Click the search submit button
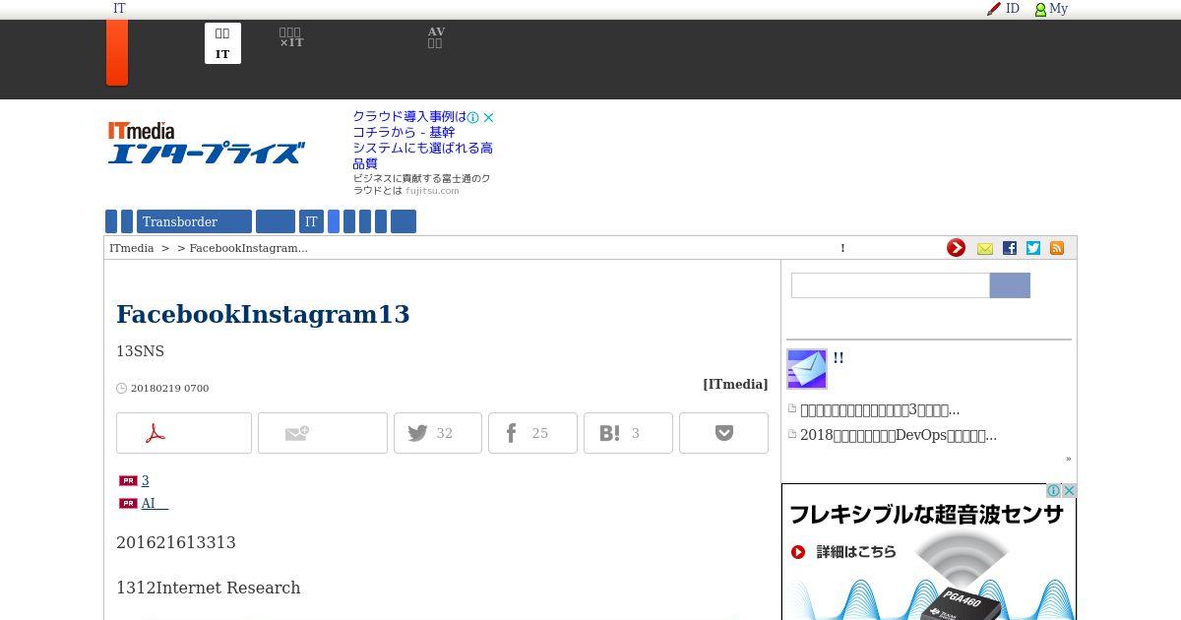This screenshot has width=1181, height=620. 1010,285
